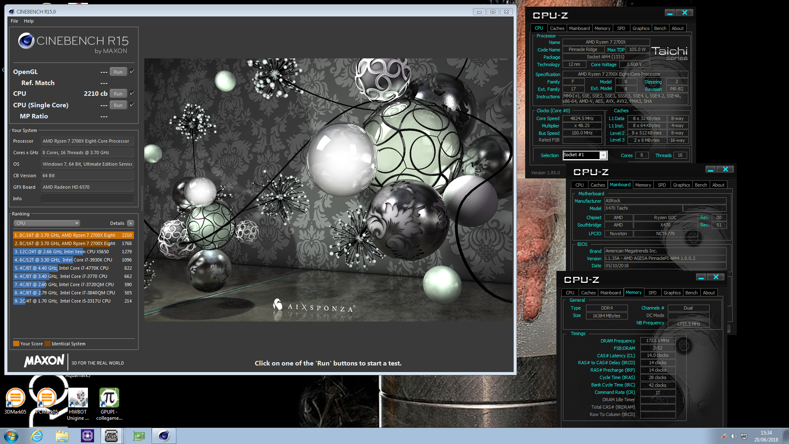Switch to Cinebench taskbar button

pyautogui.click(x=164, y=436)
